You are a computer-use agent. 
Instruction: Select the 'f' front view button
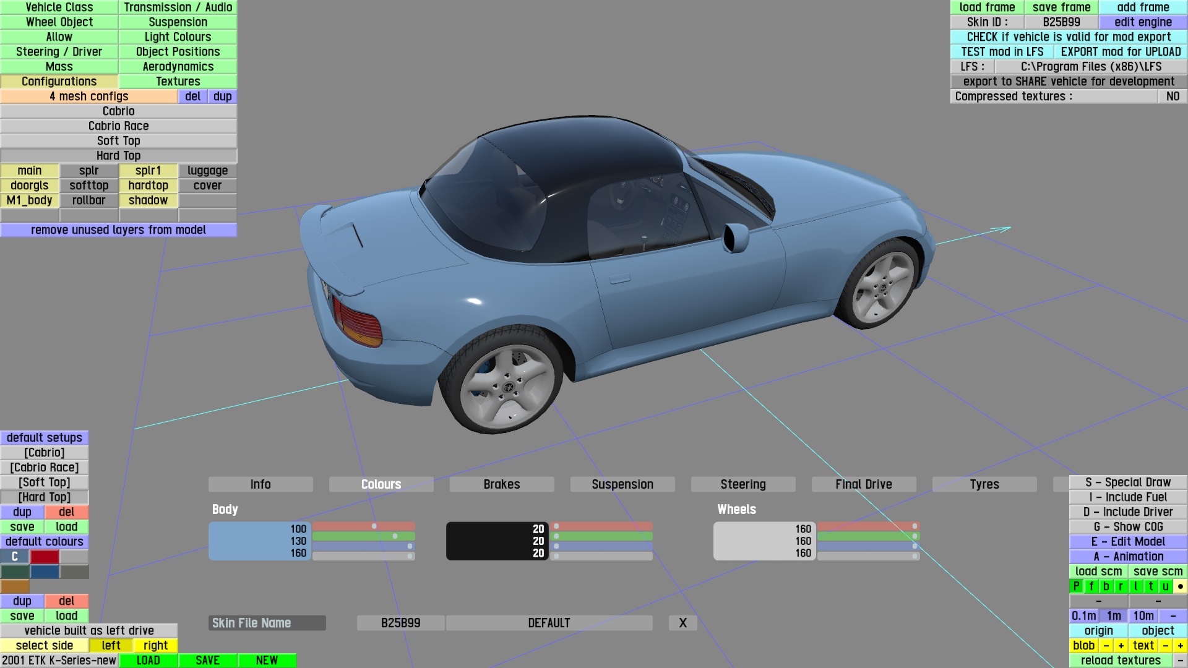click(x=1091, y=586)
